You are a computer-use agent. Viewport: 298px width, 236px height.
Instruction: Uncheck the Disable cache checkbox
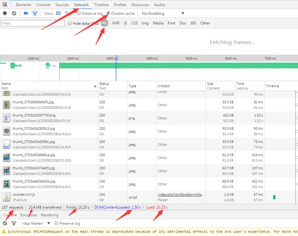coord(108,13)
